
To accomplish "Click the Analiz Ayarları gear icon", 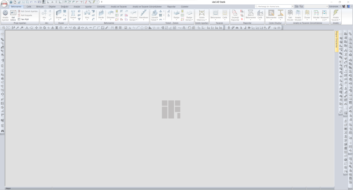I will (x=5, y=12).
